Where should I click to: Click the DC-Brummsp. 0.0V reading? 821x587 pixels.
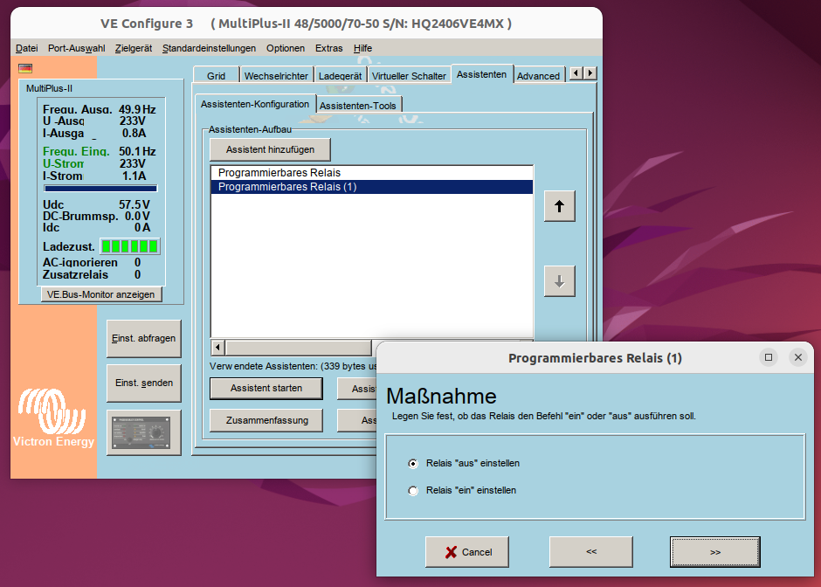pyautogui.click(x=96, y=216)
